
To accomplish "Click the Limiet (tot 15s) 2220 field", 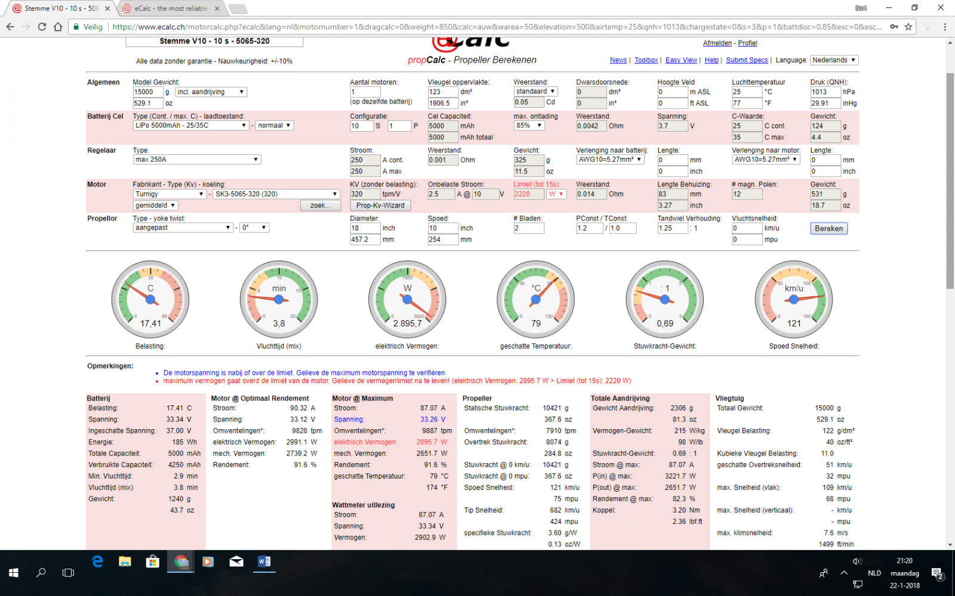I will pos(529,194).
